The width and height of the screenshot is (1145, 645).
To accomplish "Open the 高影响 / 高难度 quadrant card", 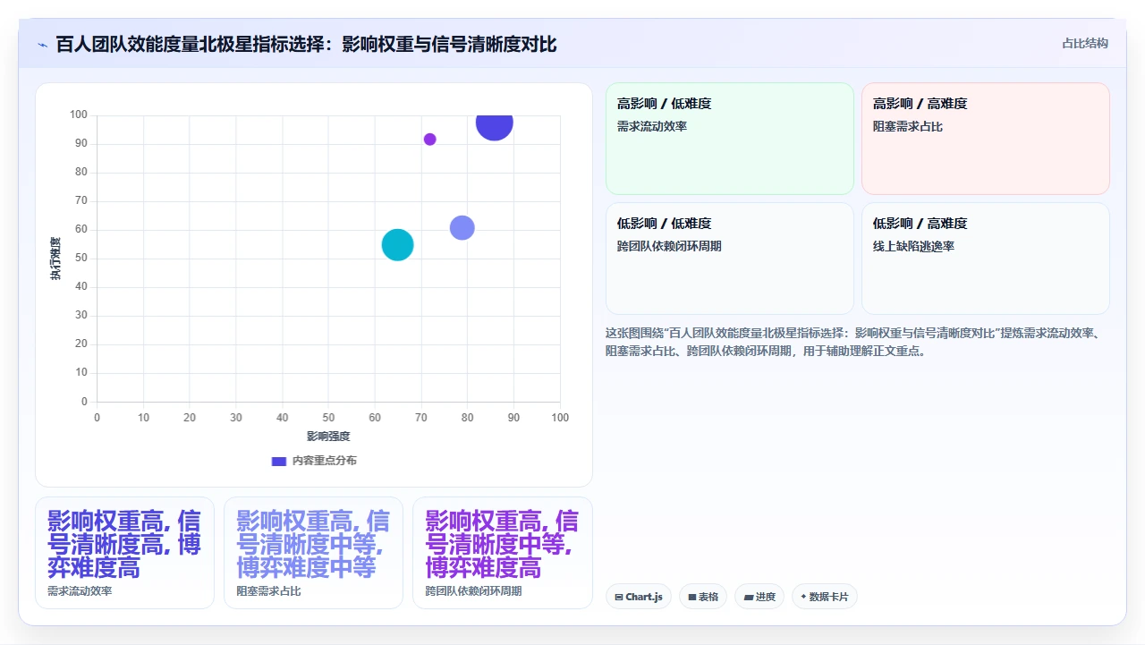I will click(x=986, y=139).
